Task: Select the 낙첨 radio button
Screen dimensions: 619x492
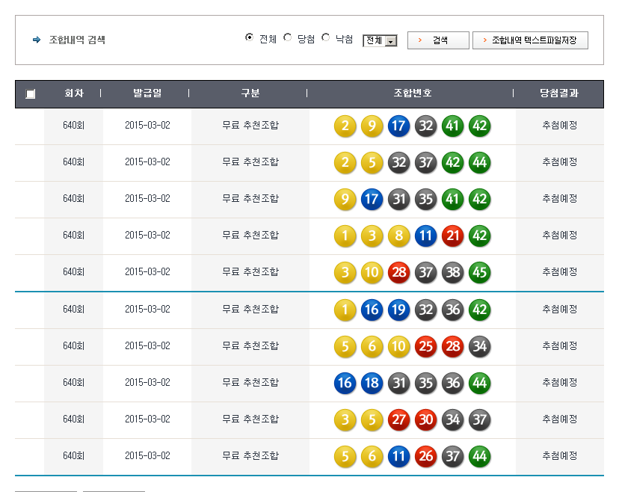Action: pyautogui.click(x=325, y=38)
